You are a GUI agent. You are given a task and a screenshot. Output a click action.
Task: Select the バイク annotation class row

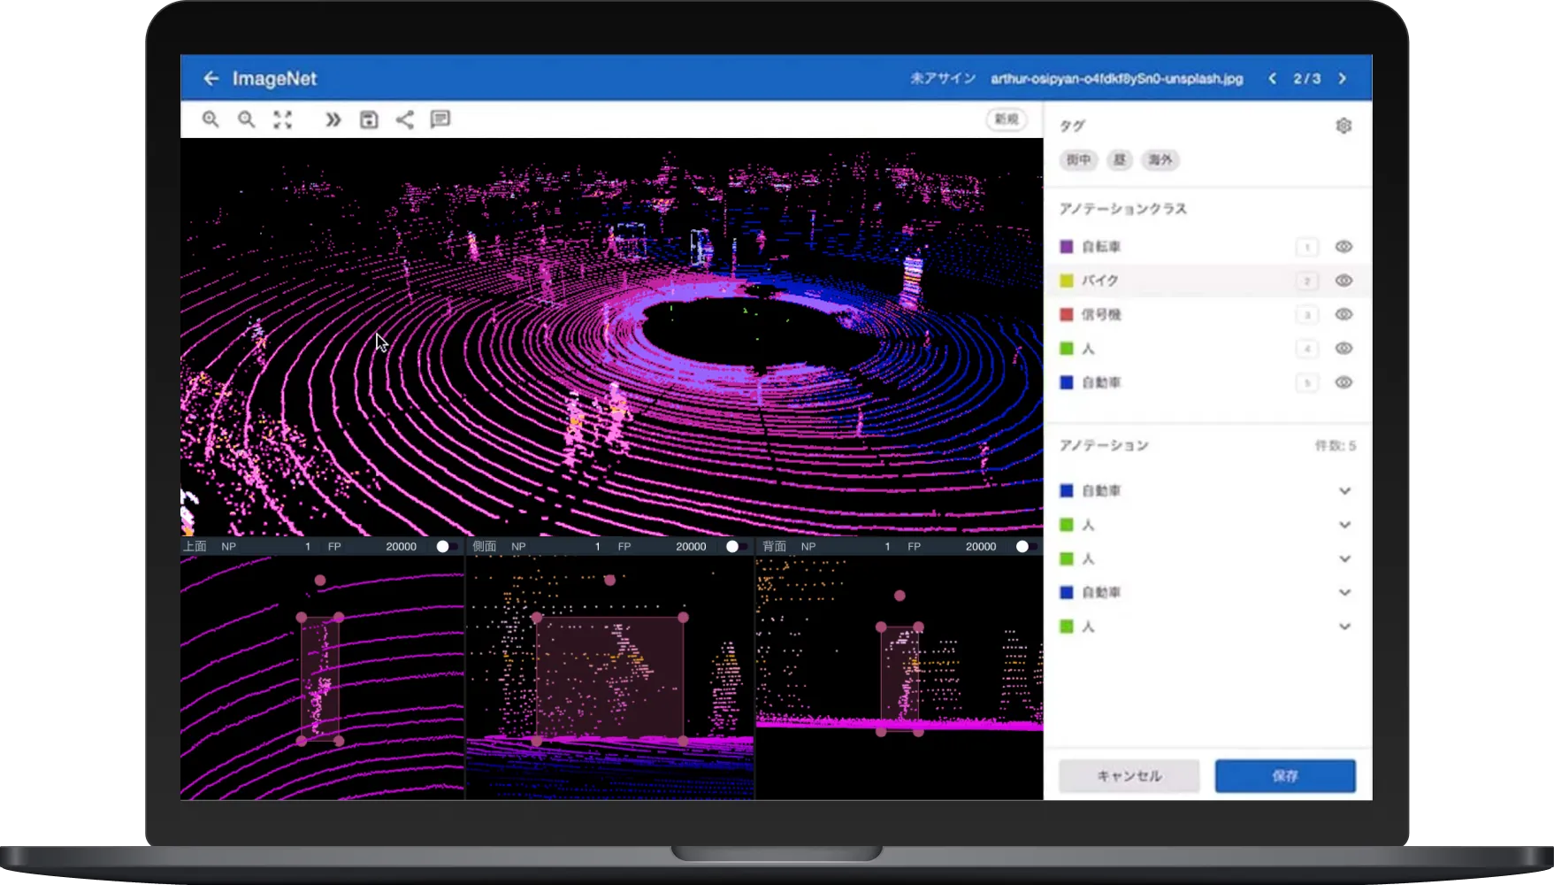pos(1176,281)
